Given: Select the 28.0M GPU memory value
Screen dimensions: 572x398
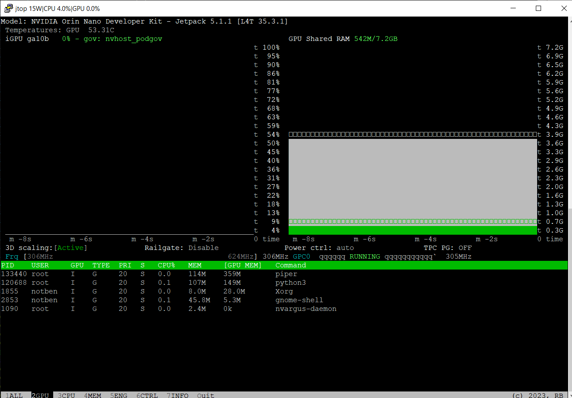Looking at the screenshot, I should pos(234,291).
